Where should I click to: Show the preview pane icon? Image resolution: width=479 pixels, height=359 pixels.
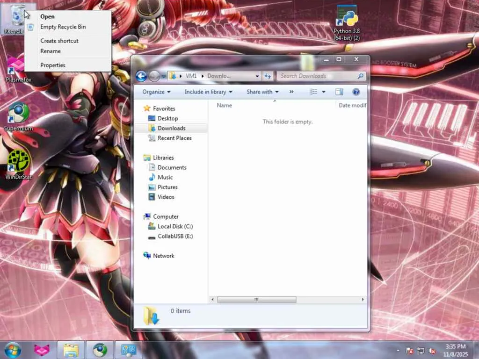340,92
